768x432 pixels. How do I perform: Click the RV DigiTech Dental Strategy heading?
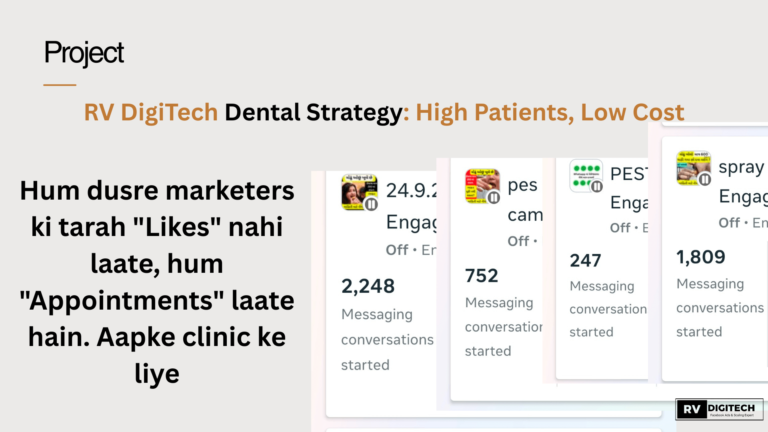coord(384,112)
